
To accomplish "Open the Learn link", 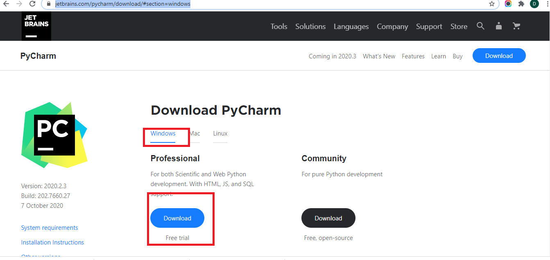I will tap(439, 56).
